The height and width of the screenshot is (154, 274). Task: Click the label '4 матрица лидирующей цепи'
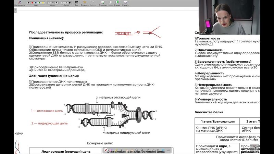pos(126,133)
